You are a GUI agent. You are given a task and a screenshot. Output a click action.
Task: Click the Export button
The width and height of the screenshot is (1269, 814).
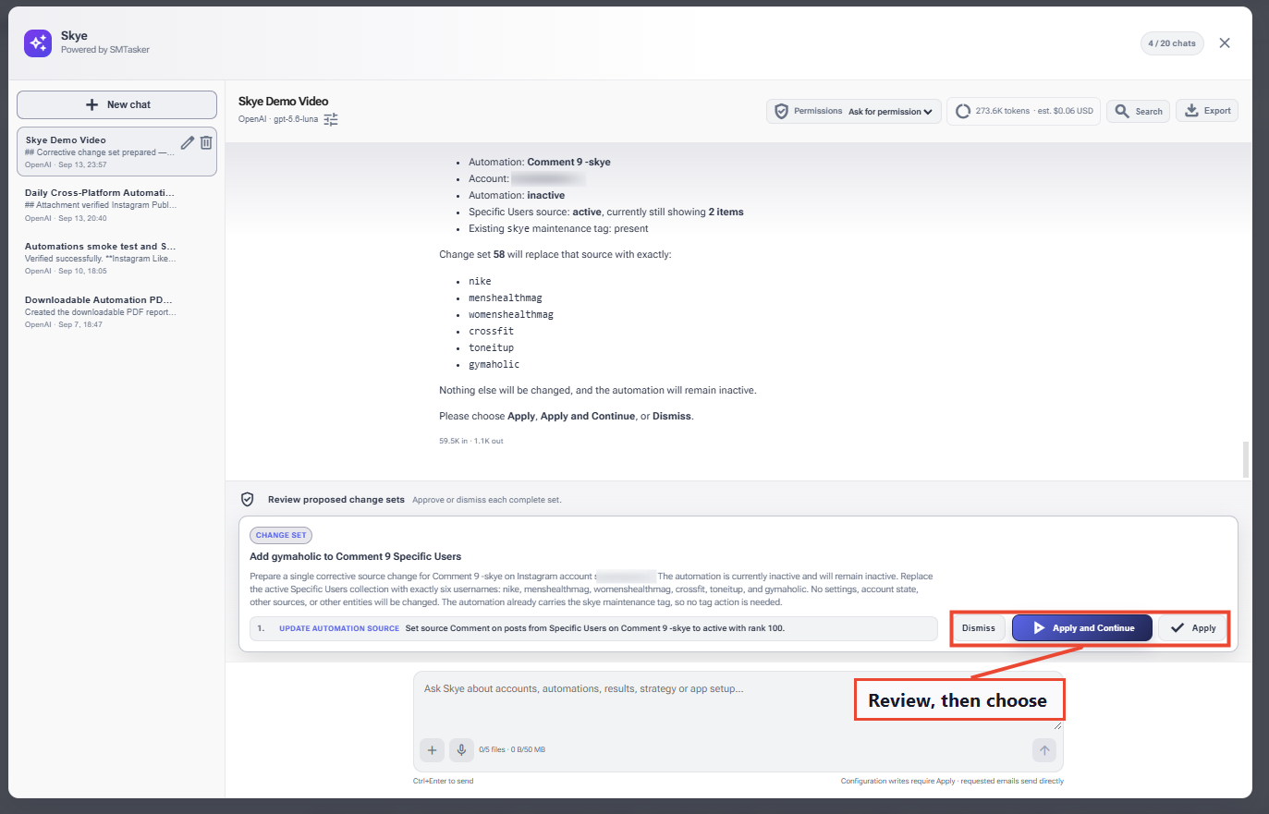tap(1207, 111)
